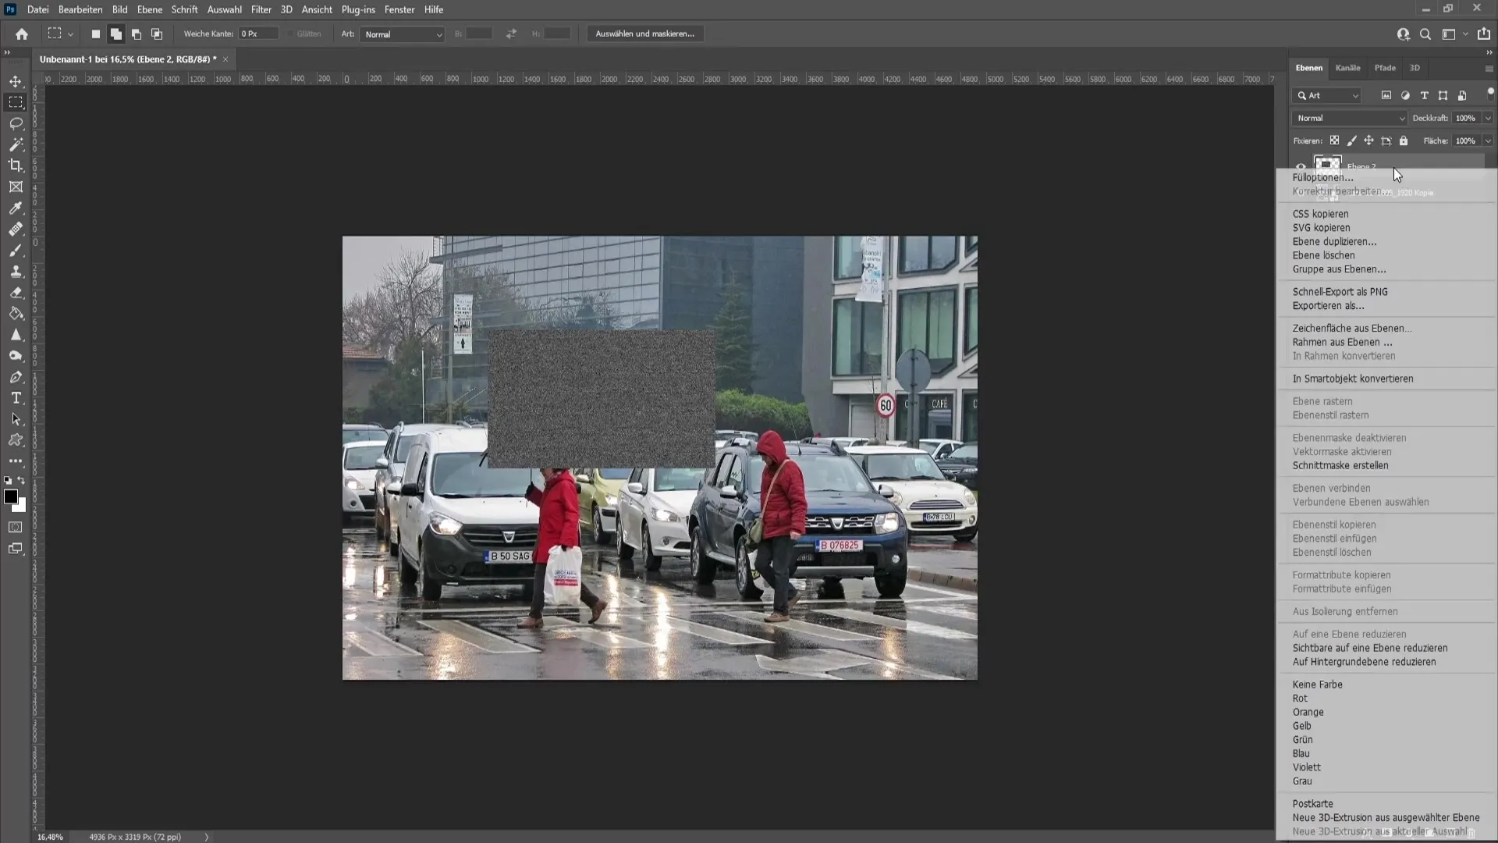Open the Ebene menu
The height and width of the screenshot is (843, 1498).
click(149, 9)
